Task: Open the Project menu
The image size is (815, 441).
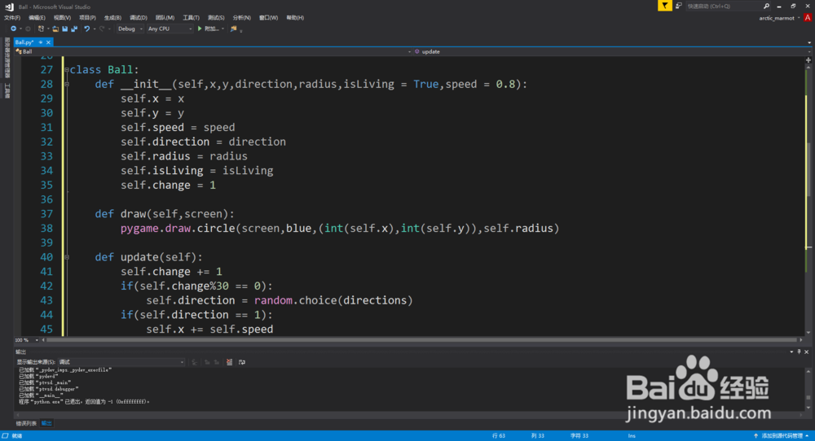Action: pos(87,18)
